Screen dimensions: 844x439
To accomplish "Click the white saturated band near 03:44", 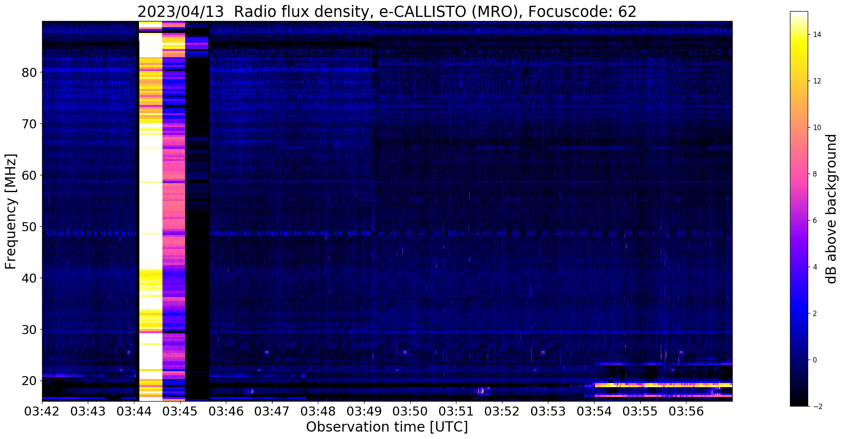I will 150,211.
